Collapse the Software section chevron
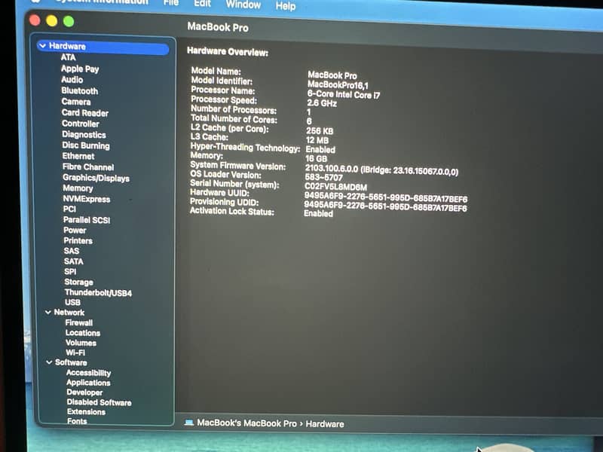This screenshot has height=452, width=603. click(x=49, y=362)
